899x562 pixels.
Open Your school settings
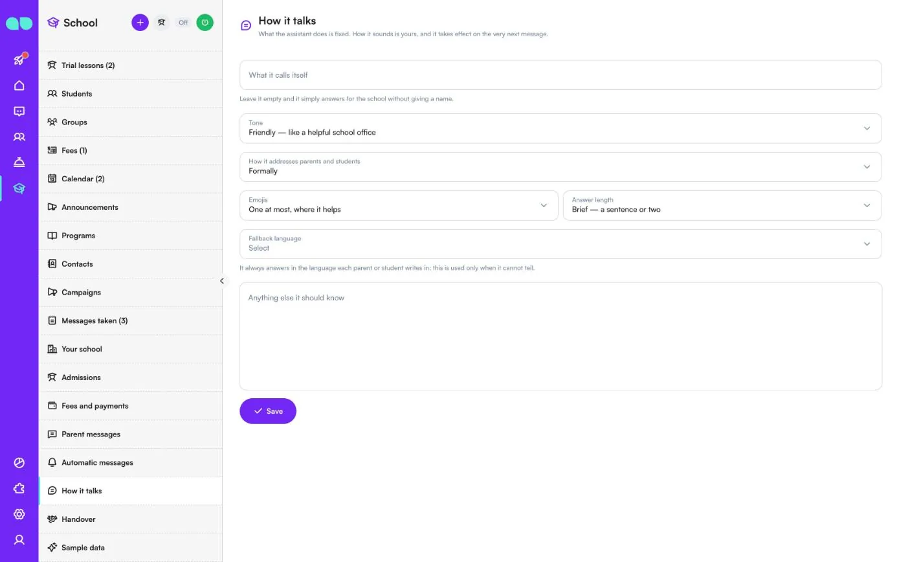coord(130,349)
